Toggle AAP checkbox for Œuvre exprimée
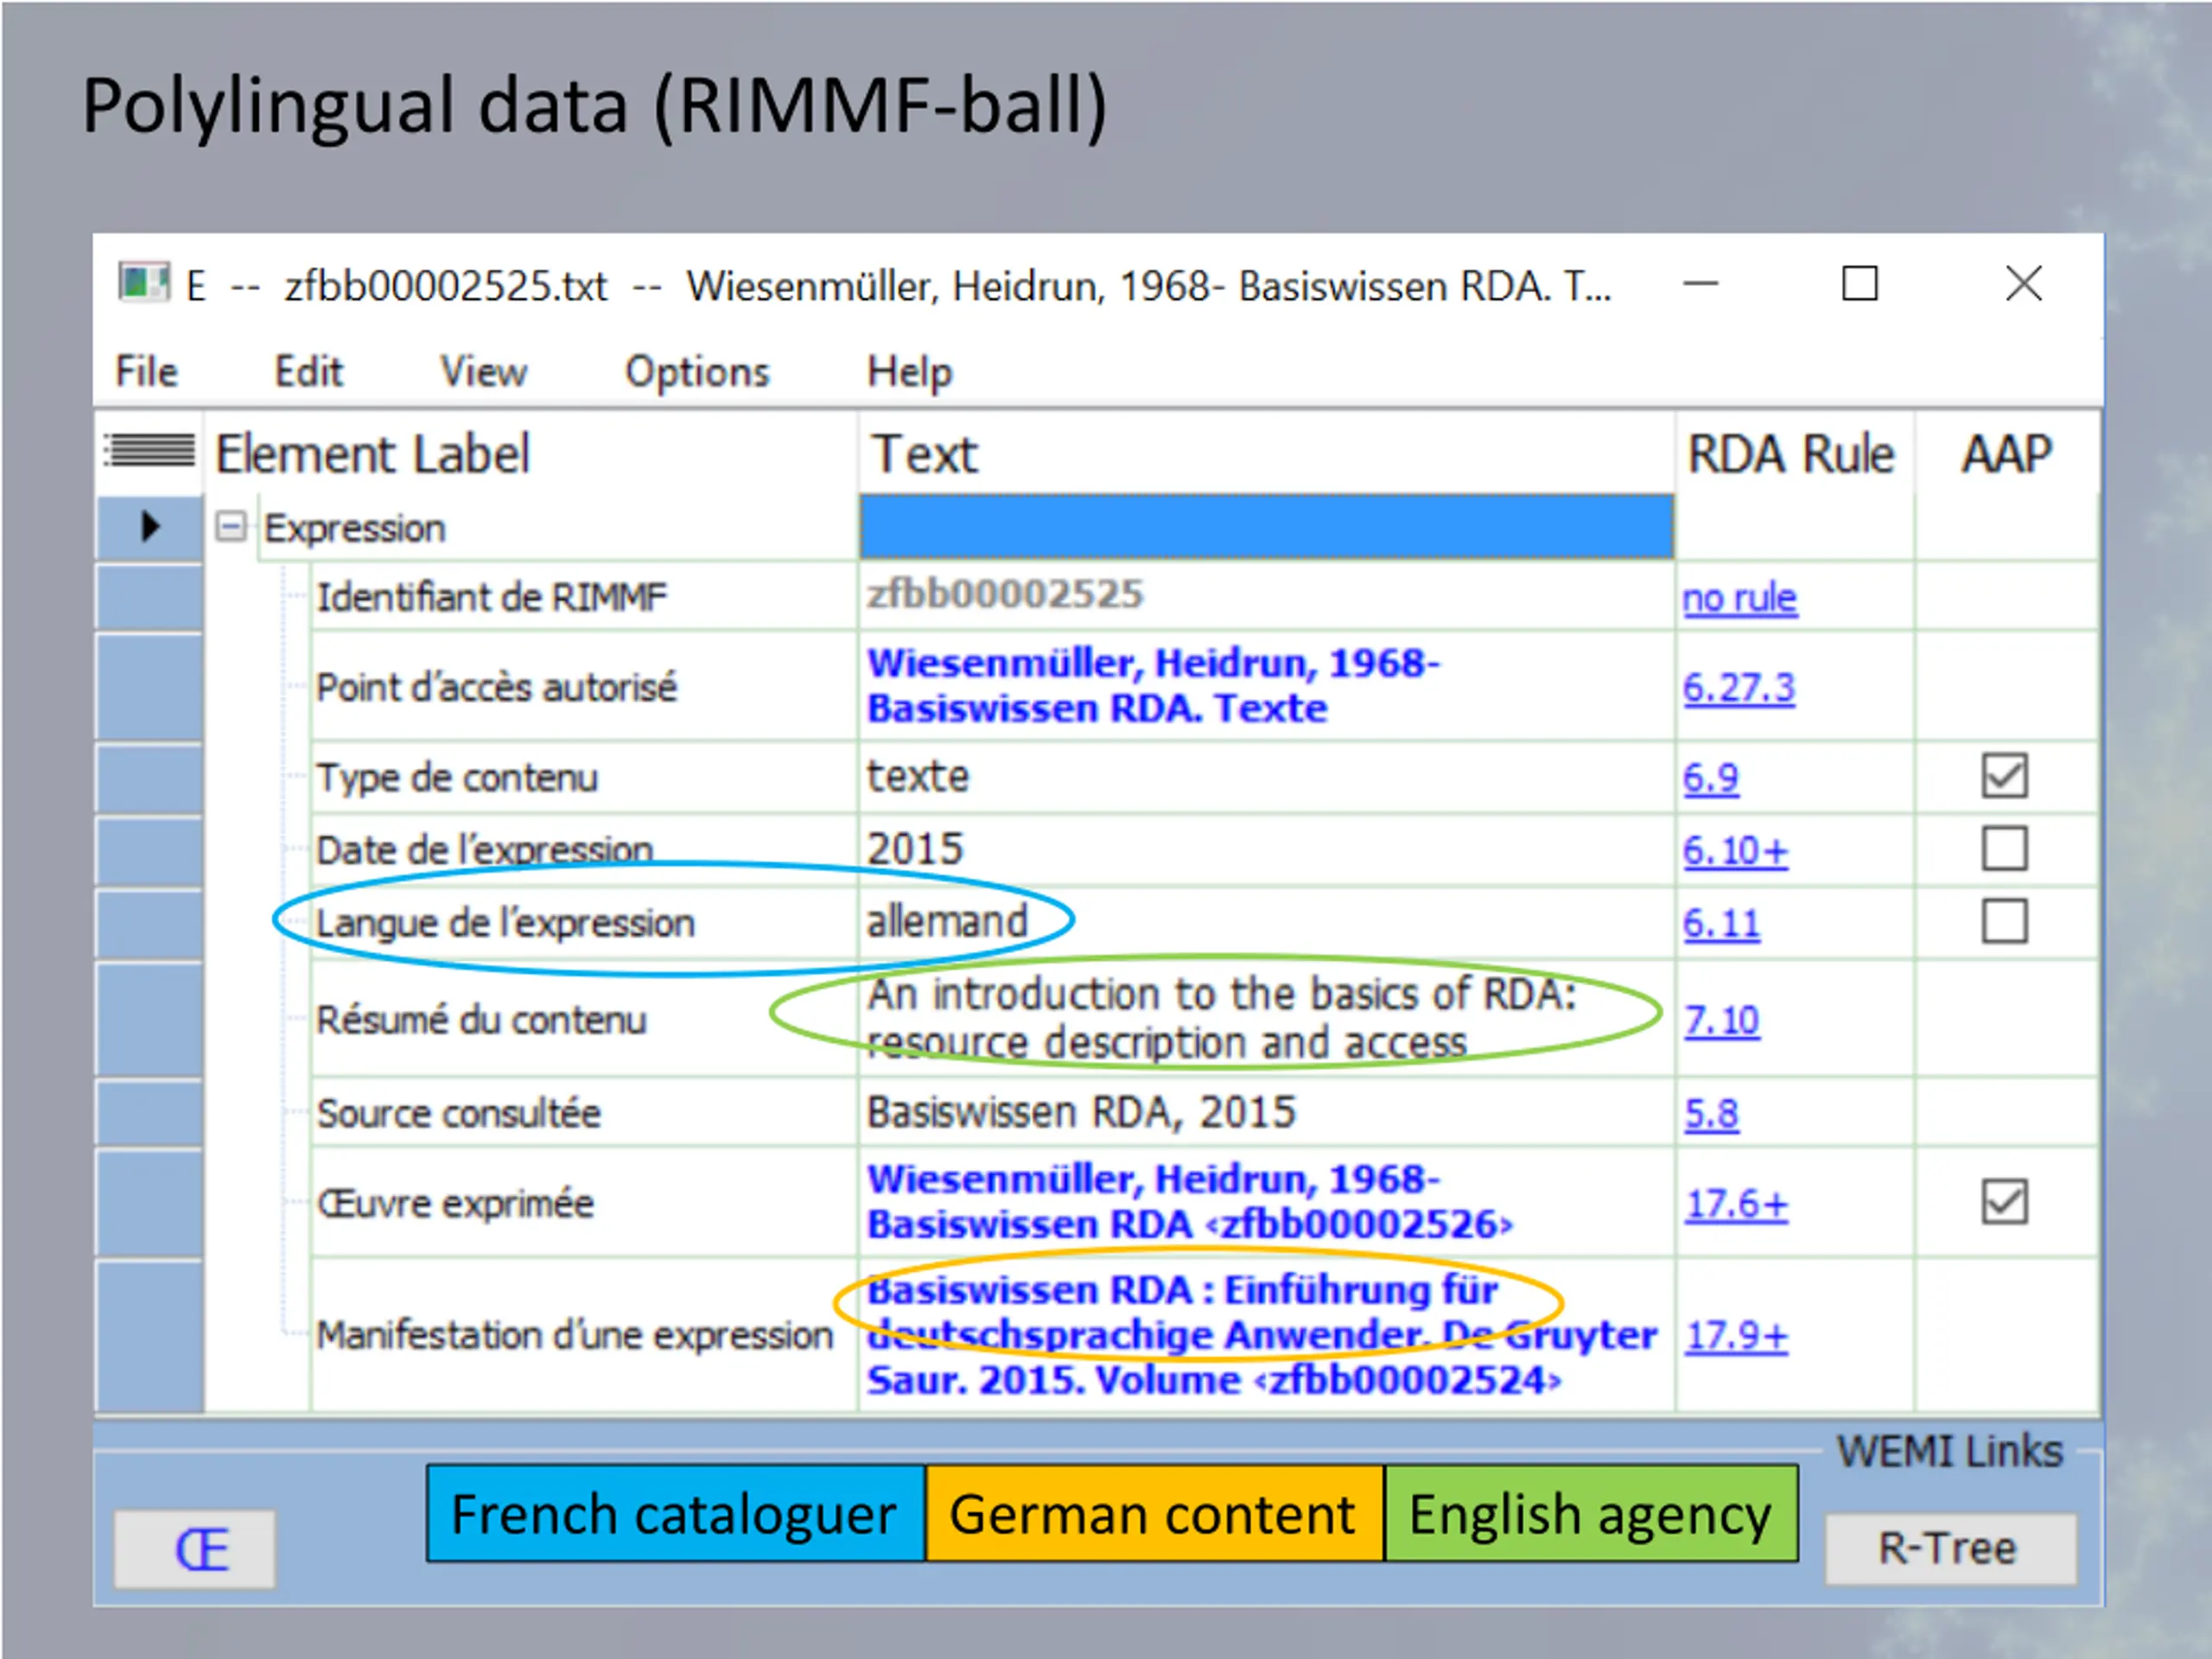 point(2004,1202)
